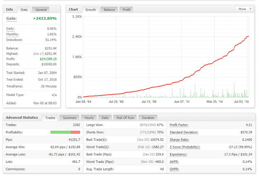Viewport: 259px width, 177px height.
Task: Click Test Ended date Oct 17, 2018
Action: click(47, 80)
